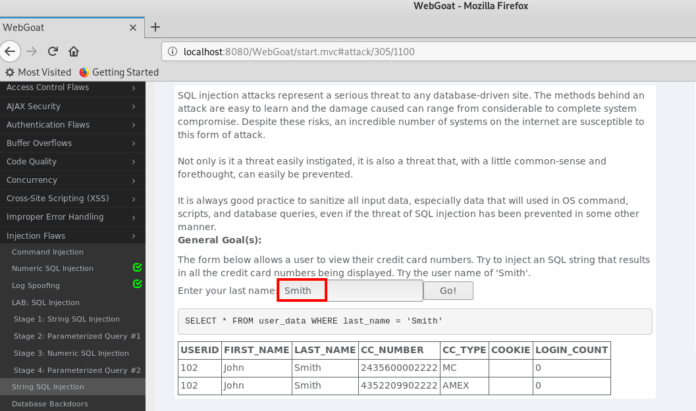Expand AJAX Security chevron
The width and height of the screenshot is (696, 411).
(134, 107)
